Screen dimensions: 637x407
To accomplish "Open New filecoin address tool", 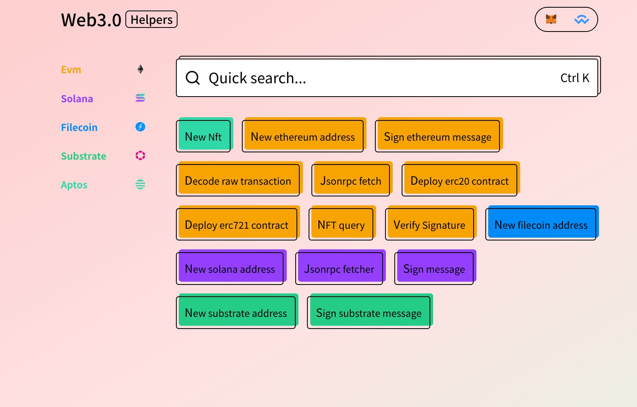I will [541, 225].
